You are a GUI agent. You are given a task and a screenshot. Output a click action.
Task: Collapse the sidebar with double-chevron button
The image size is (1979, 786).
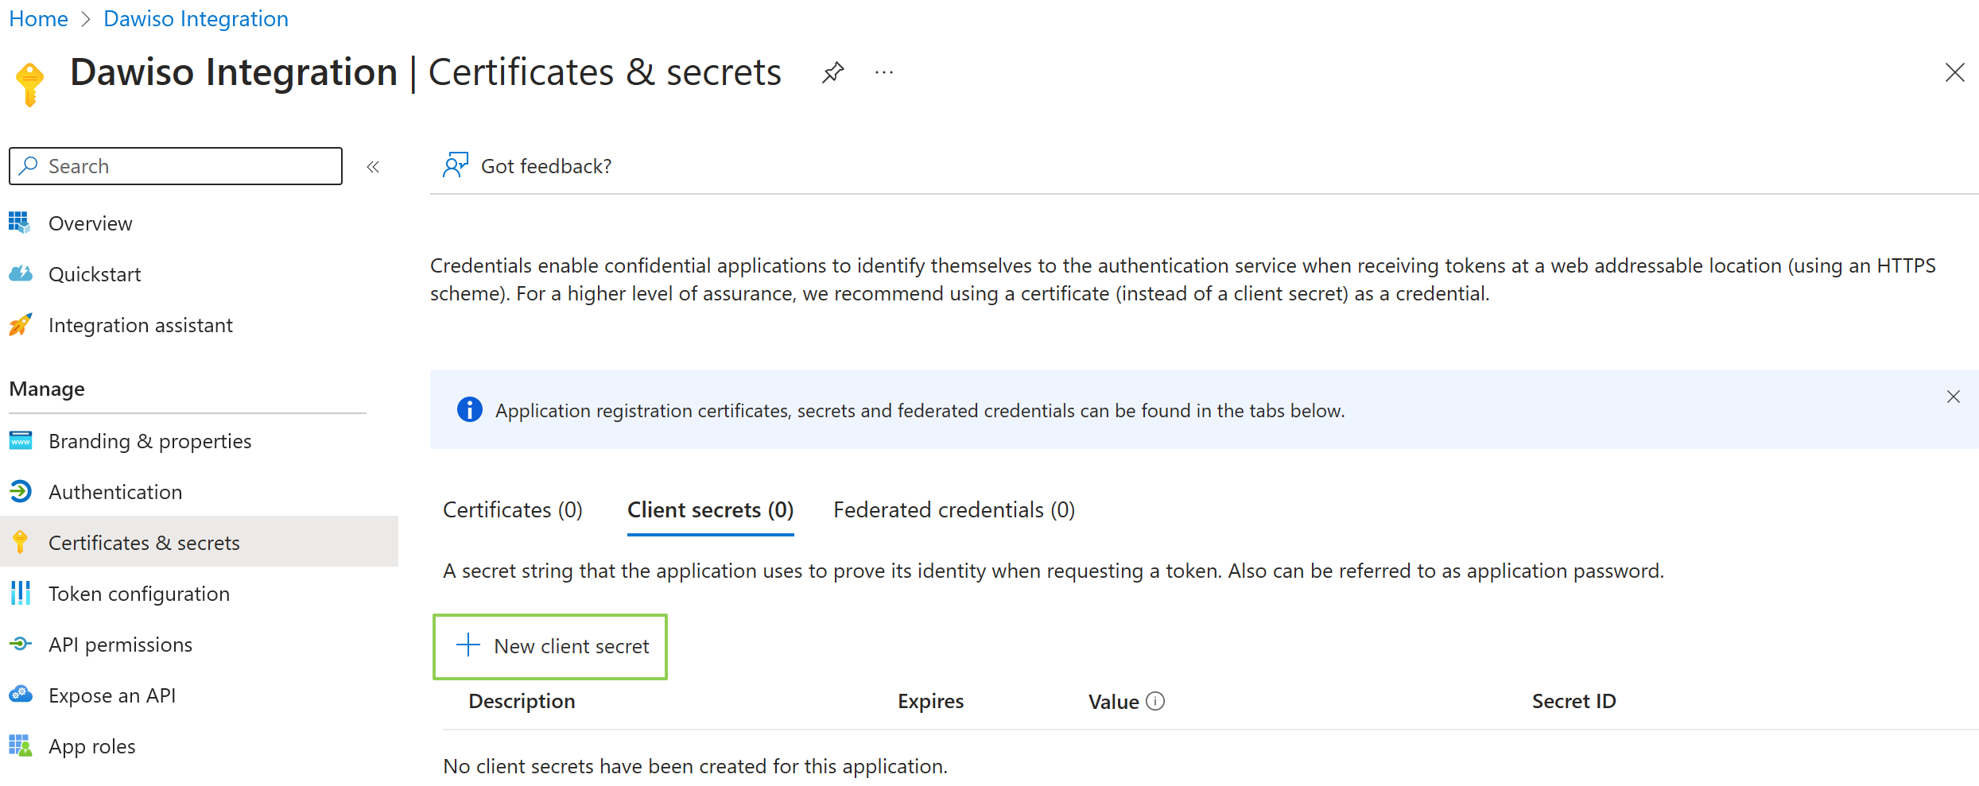click(x=373, y=166)
